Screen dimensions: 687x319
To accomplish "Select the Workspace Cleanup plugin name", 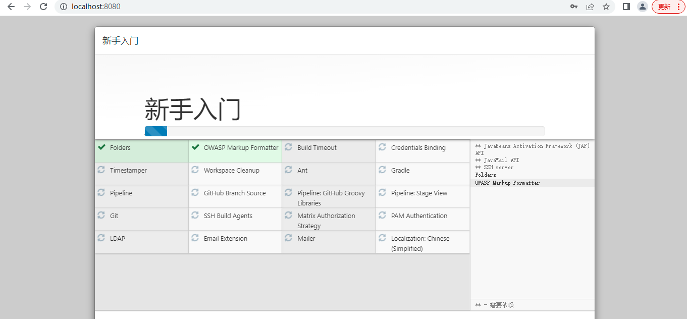I will (x=232, y=171).
